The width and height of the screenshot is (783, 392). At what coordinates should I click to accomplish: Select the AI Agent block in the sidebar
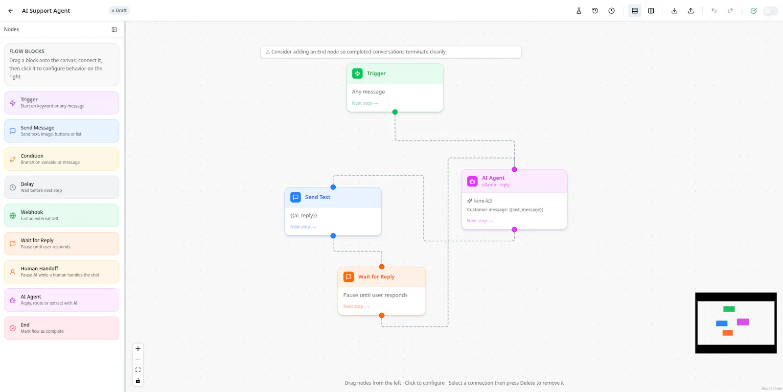point(62,300)
